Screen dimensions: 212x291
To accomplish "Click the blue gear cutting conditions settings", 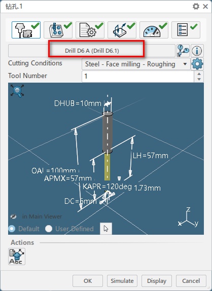I will (x=197, y=64).
